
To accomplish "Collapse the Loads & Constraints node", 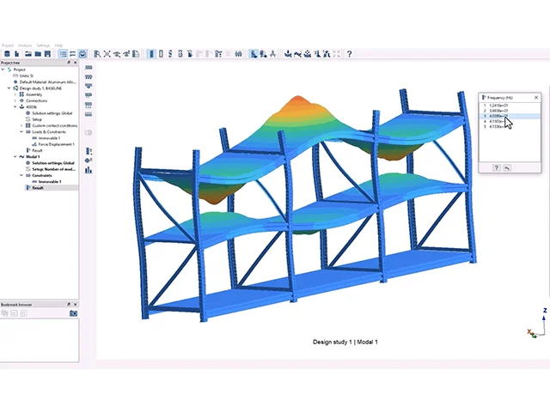I will pos(21,132).
